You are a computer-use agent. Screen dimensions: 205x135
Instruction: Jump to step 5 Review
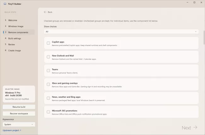click(x=19, y=44)
